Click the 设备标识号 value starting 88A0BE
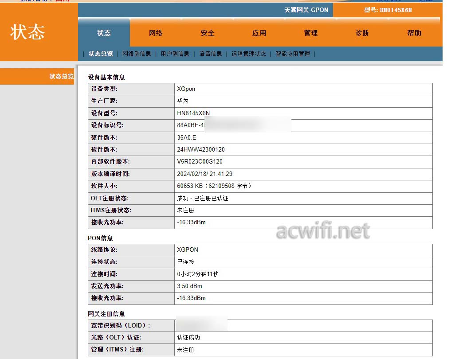 (x=191, y=125)
